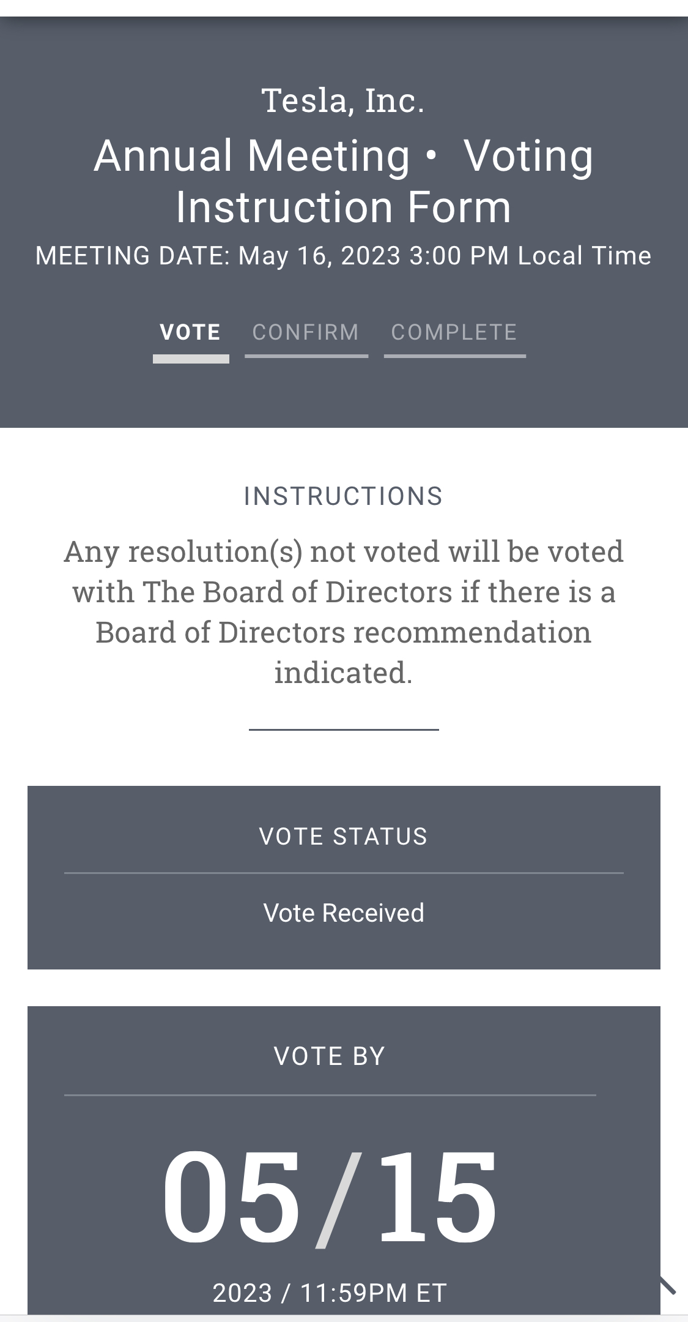Click the slash between 05 and 15
The image size is (688, 1322).
coord(339,1200)
